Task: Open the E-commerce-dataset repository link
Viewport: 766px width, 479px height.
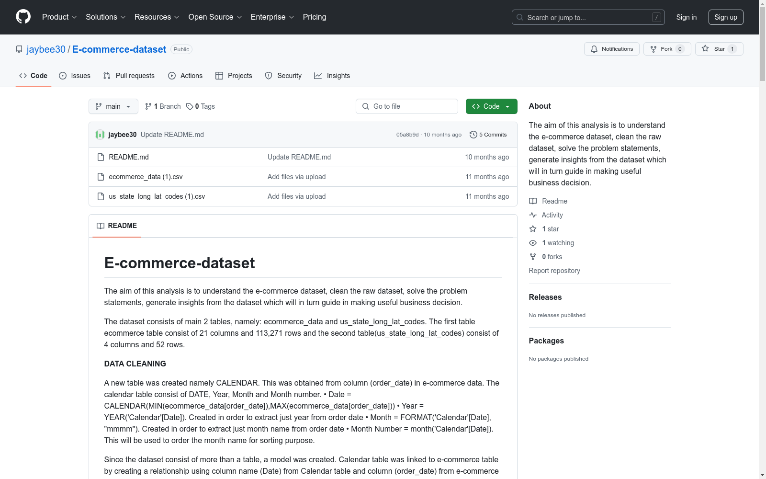Action: pos(119,49)
